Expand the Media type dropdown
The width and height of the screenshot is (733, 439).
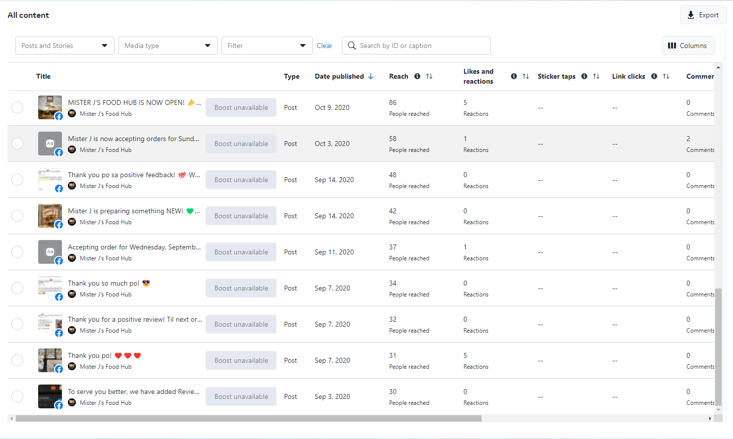168,46
